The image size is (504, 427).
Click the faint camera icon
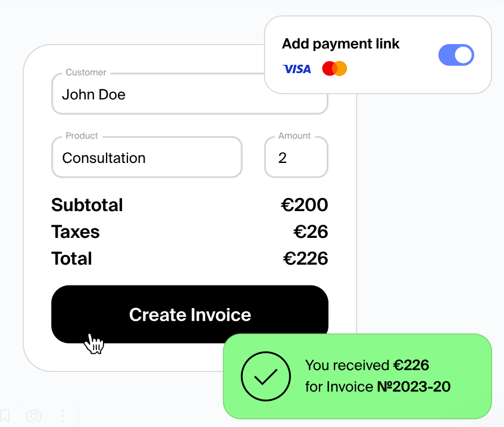[x=35, y=416]
